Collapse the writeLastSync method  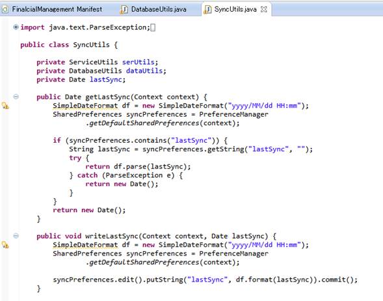point(16,236)
